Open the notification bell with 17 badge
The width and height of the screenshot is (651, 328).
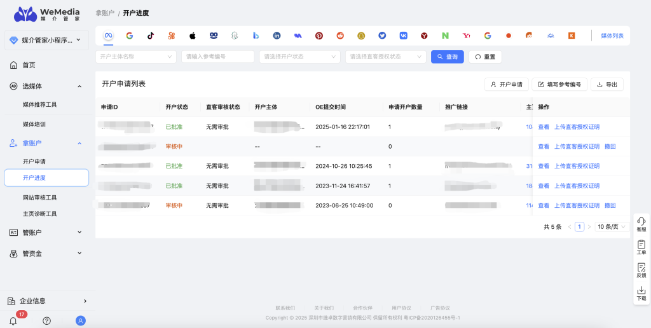(x=13, y=320)
